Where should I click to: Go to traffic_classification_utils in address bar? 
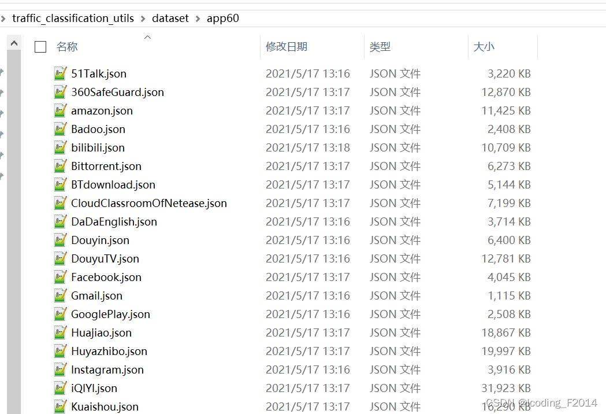[73, 18]
